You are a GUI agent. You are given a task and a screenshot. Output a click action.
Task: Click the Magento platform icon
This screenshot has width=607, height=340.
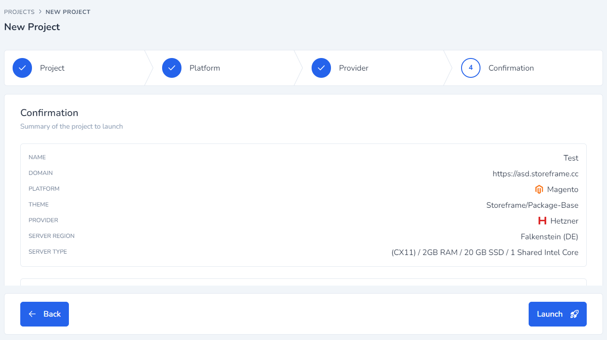(539, 189)
